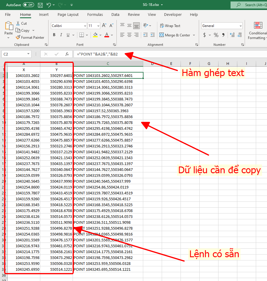Screen dimensions: 267x281
Task: Click the Wrap Text button
Action: [x=170, y=26]
